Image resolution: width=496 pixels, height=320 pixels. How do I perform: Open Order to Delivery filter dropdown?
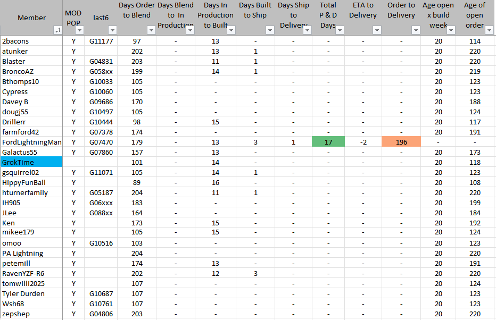pos(415,31)
